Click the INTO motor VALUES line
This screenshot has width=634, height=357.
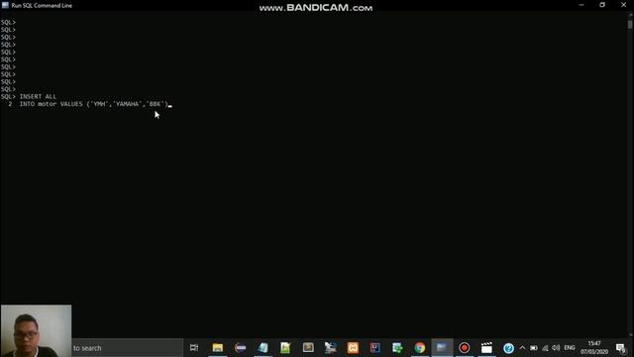point(94,104)
